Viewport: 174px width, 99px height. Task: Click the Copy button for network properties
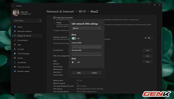click(x=147, y=62)
